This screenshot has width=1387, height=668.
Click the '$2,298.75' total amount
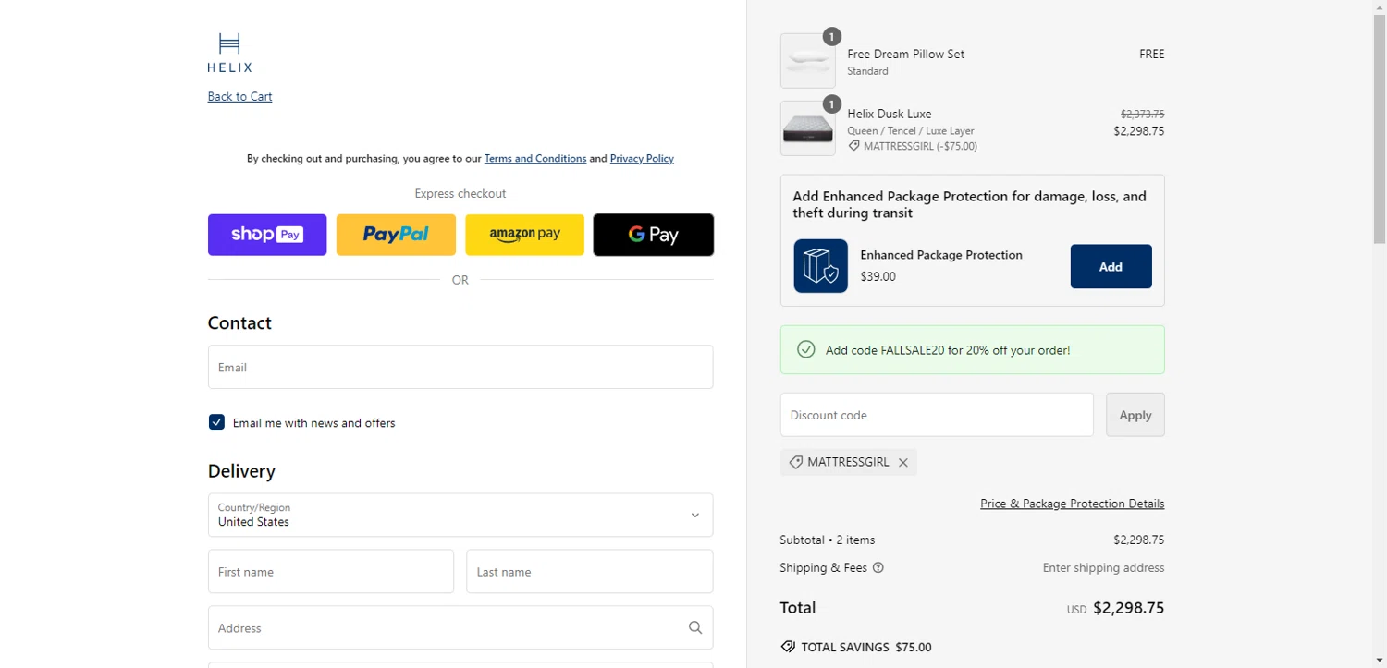(x=1128, y=608)
